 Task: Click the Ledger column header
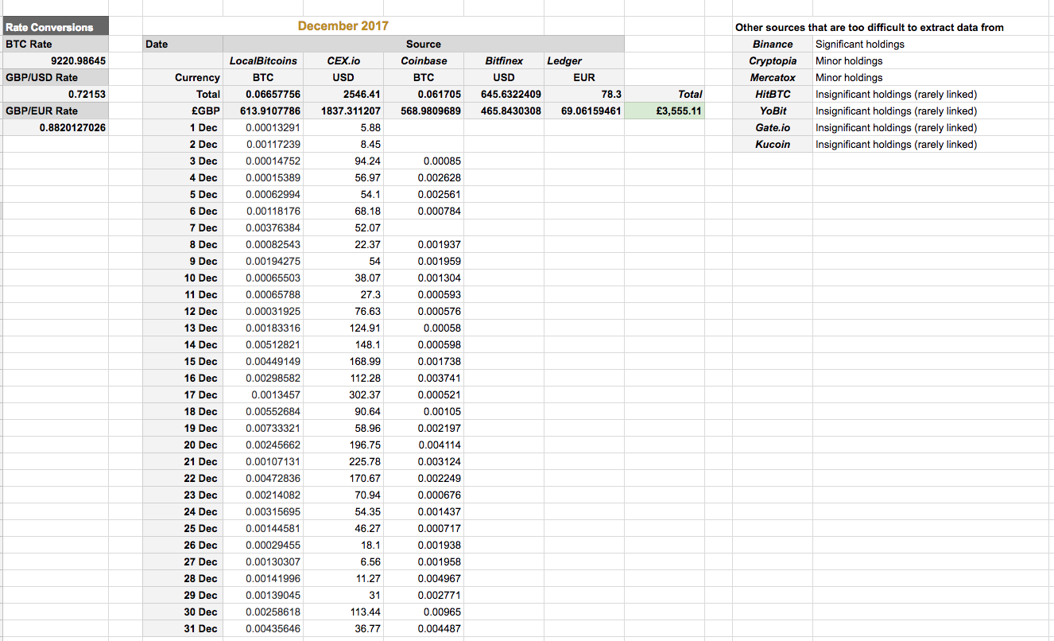pos(584,60)
